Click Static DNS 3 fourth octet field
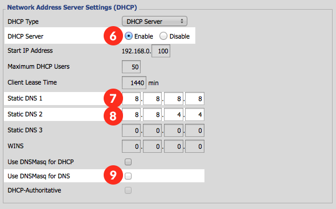Screen dimensions: 336x209 coord(195,131)
